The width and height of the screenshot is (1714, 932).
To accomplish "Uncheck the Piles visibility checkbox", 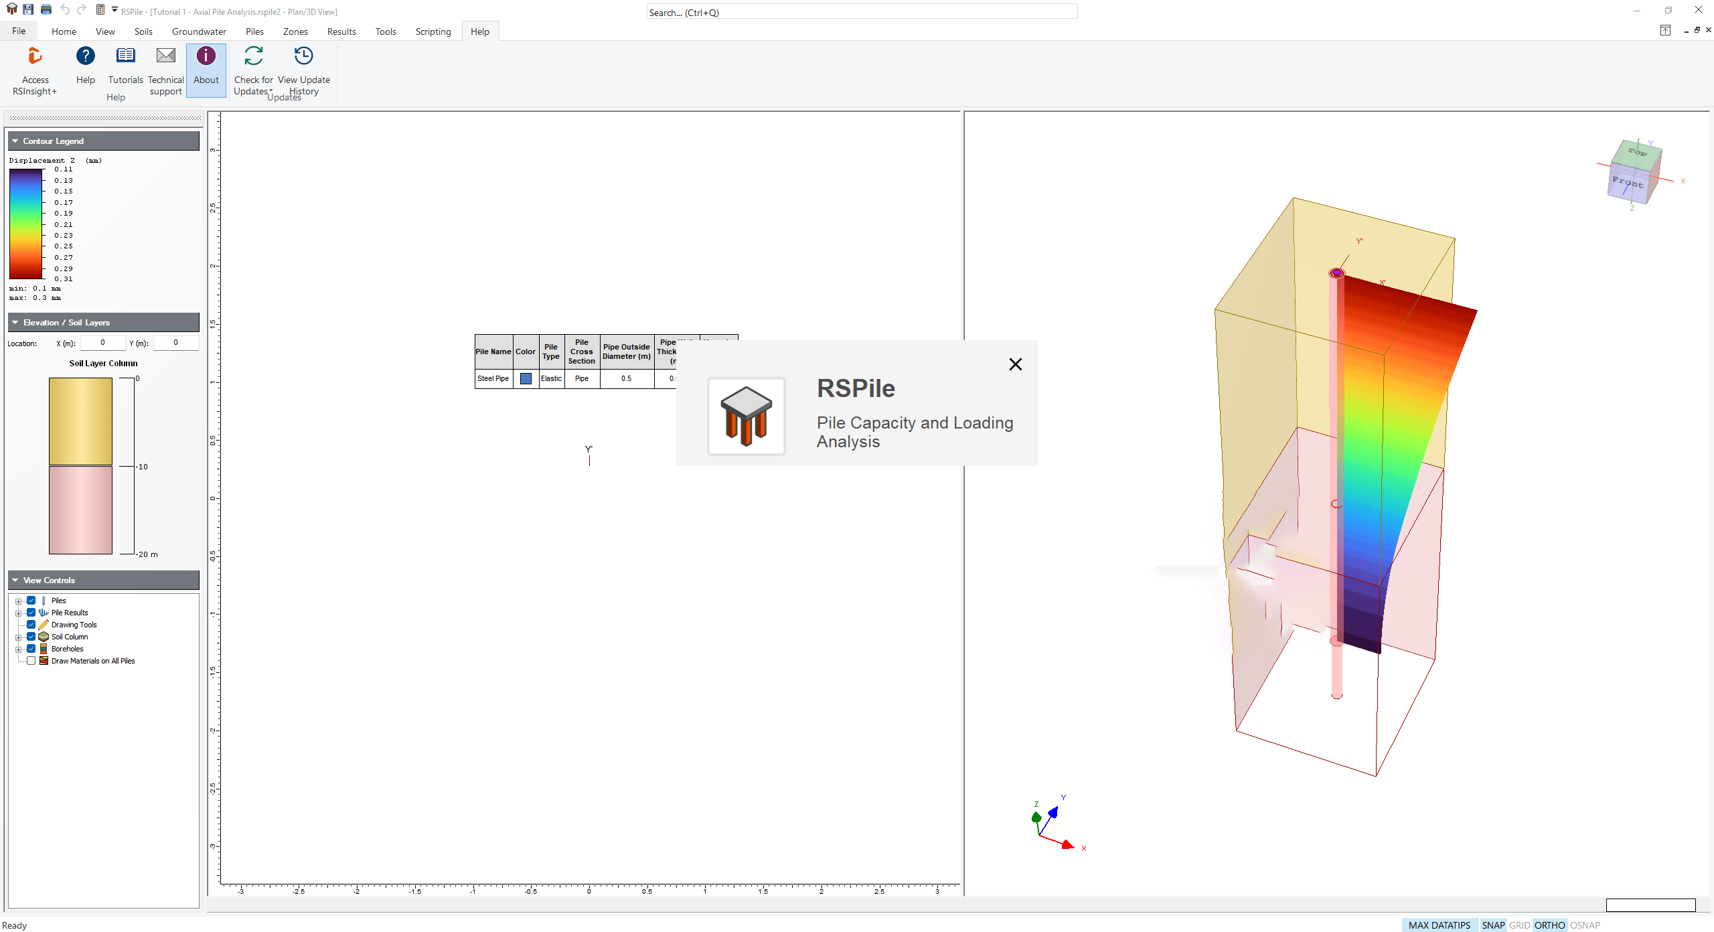I will (x=31, y=601).
